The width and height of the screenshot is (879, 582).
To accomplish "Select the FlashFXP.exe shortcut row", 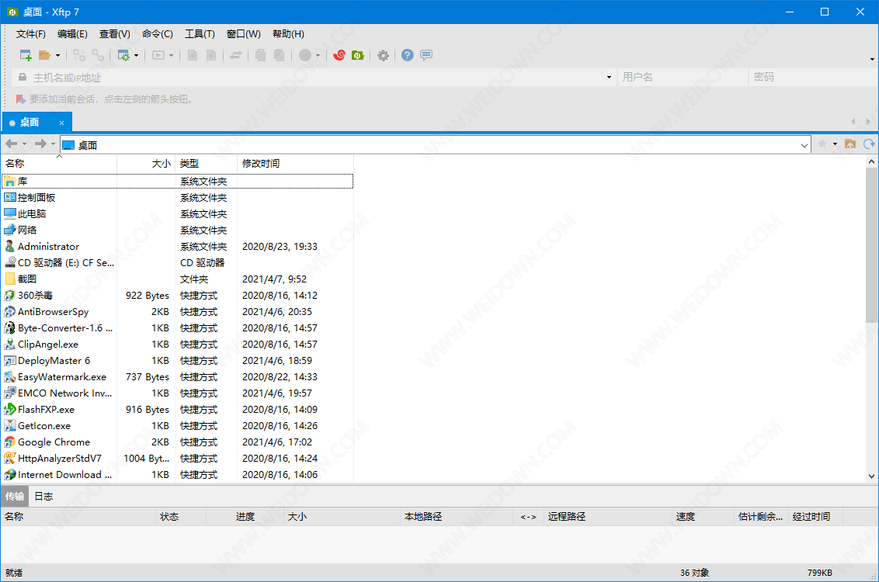I will 178,410.
